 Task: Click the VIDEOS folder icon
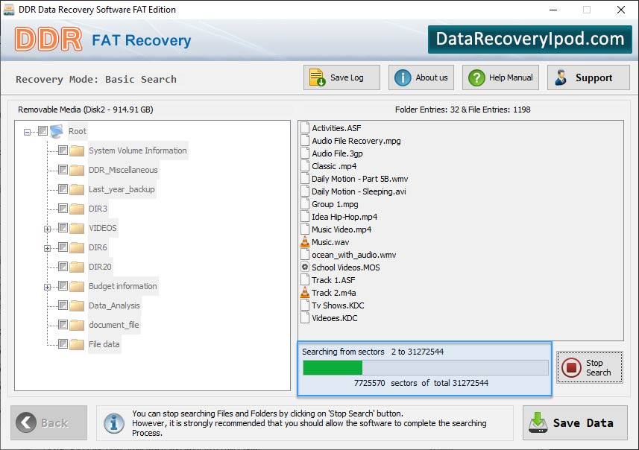(77, 228)
